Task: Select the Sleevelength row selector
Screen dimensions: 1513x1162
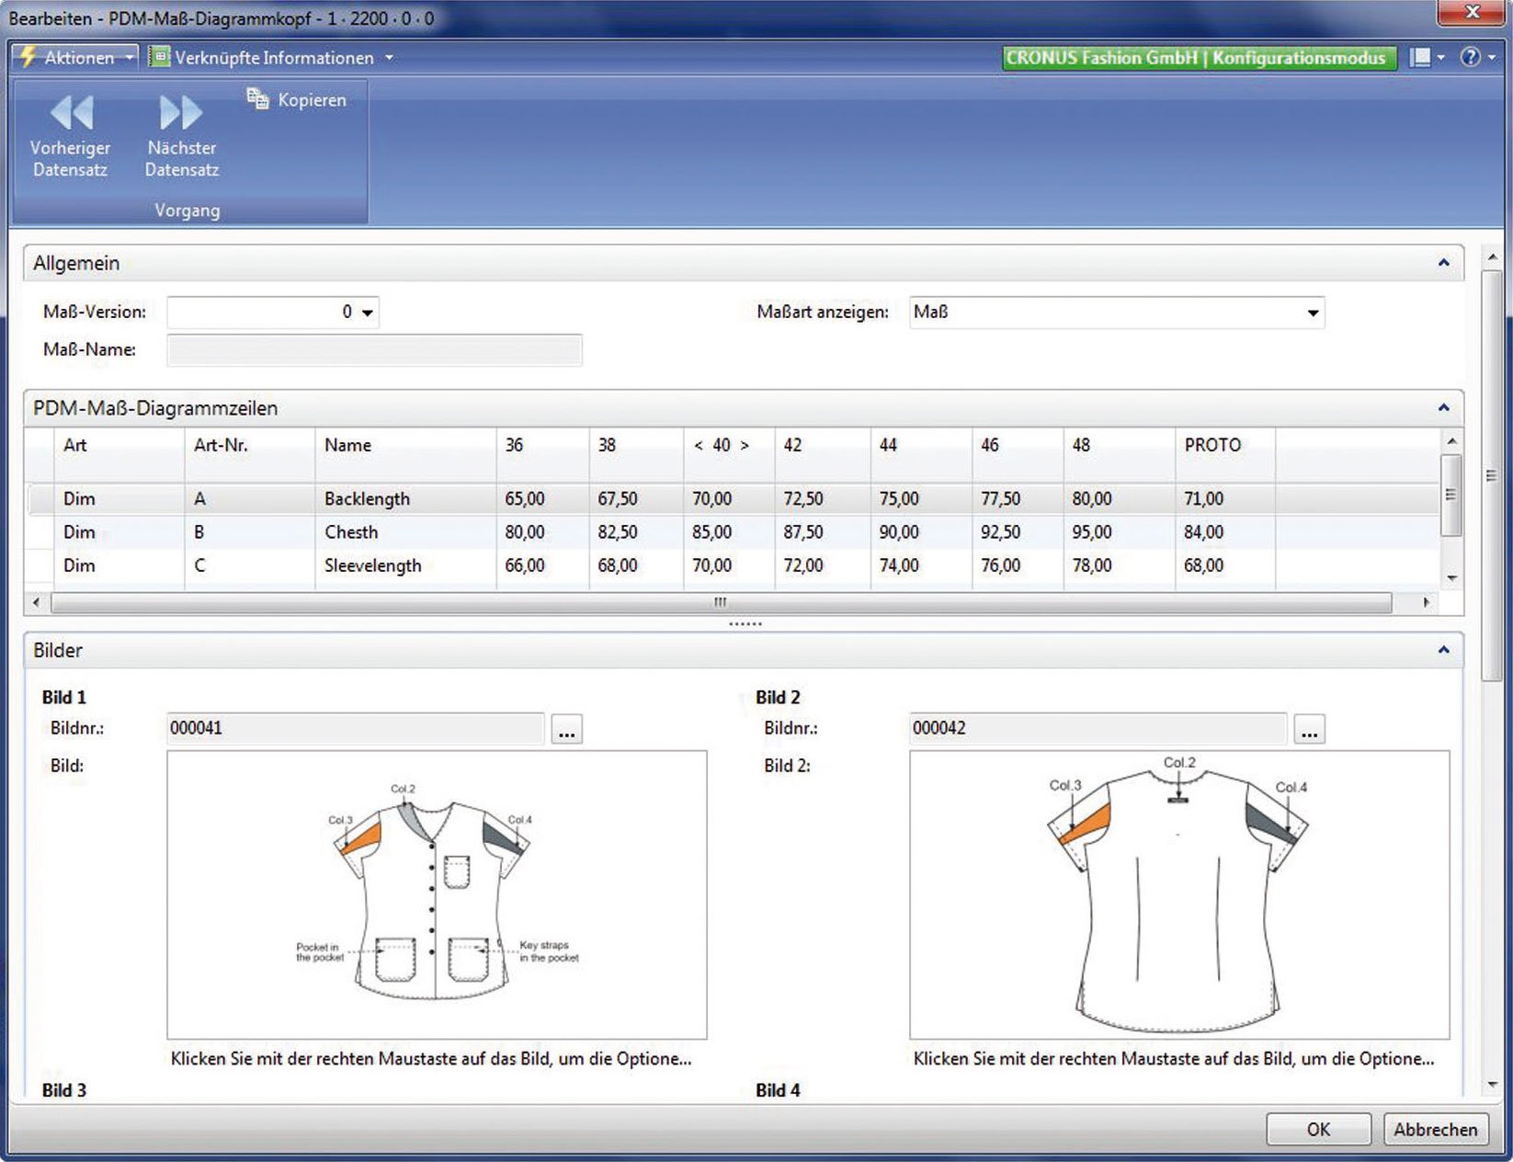Action: tap(40, 564)
